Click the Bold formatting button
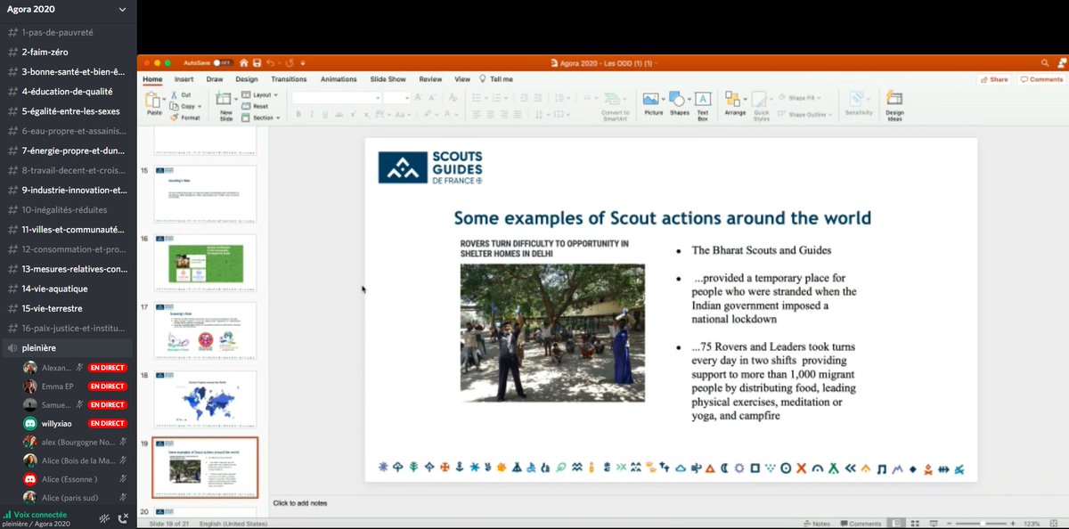Viewport: 1069px width, 529px height. pyautogui.click(x=299, y=114)
